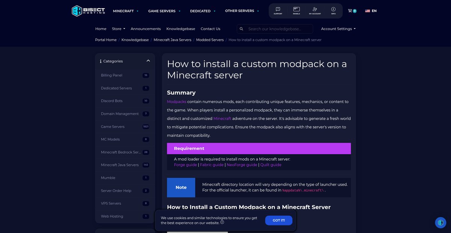
Task: Open the Info icon in header
Action: [x=333, y=11]
